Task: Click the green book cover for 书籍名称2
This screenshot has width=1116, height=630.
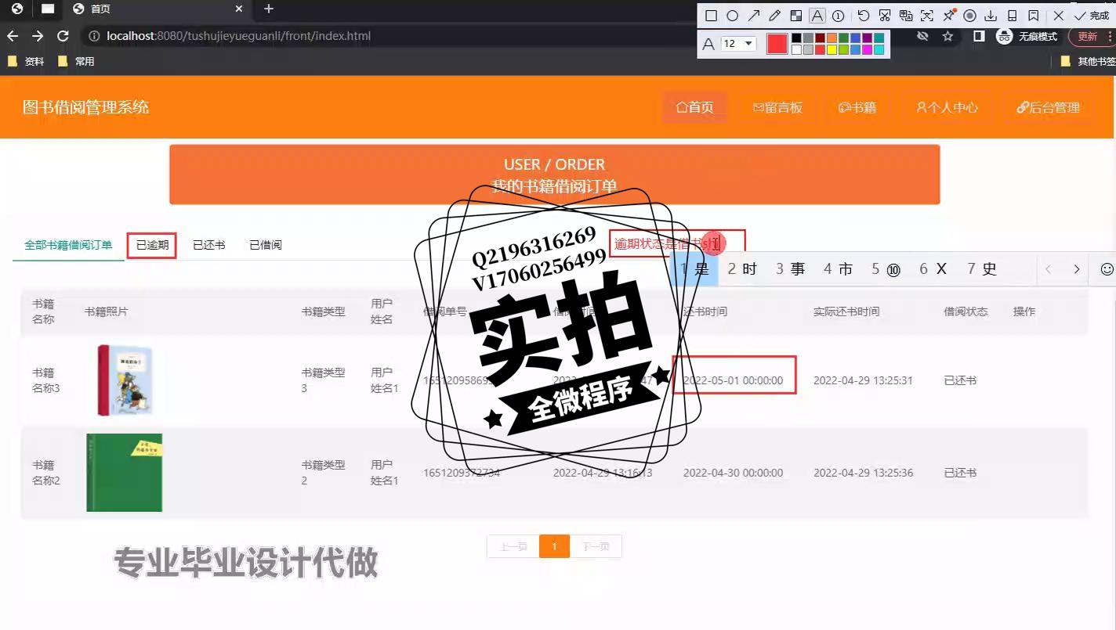Action: [125, 473]
